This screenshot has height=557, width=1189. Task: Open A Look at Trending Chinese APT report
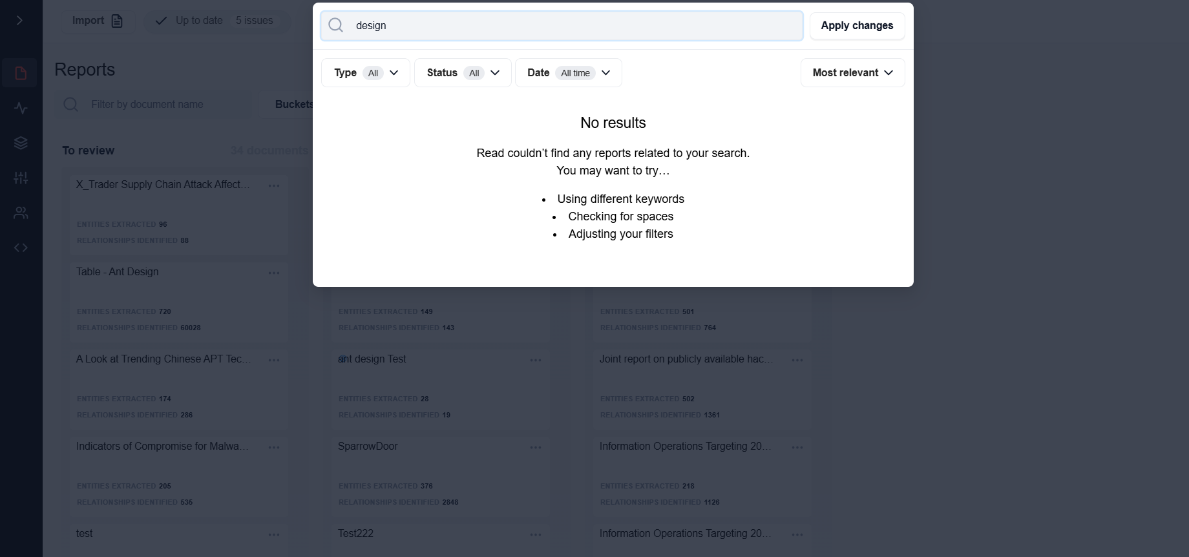pos(163,359)
